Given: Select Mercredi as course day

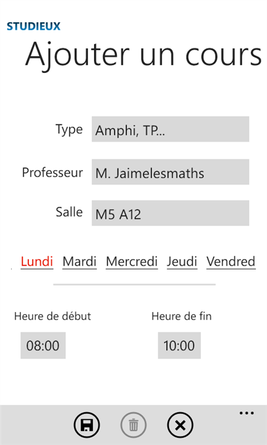Looking at the screenshot, I should click(x=132, y=261).
